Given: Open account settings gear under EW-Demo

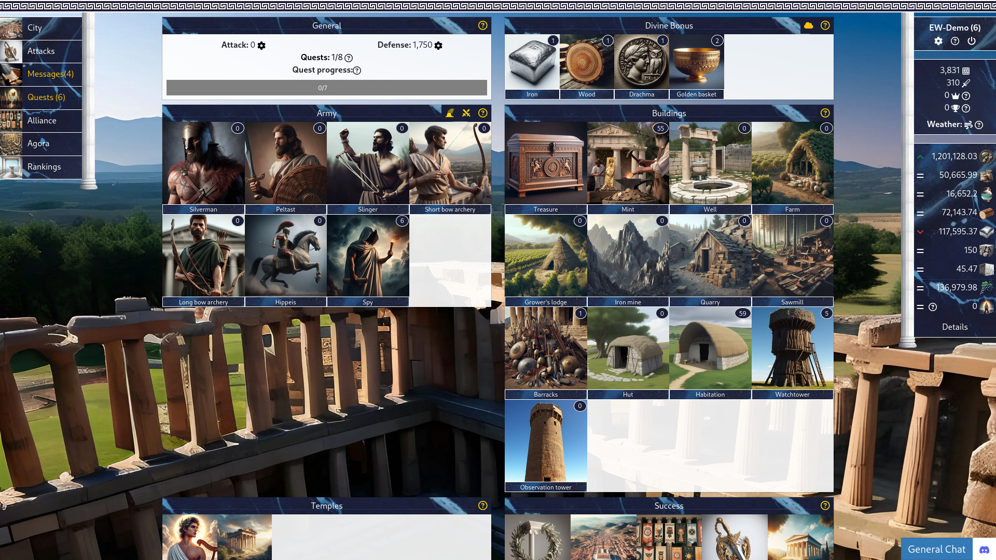Looking at the screenshot, I should point(938,41).
